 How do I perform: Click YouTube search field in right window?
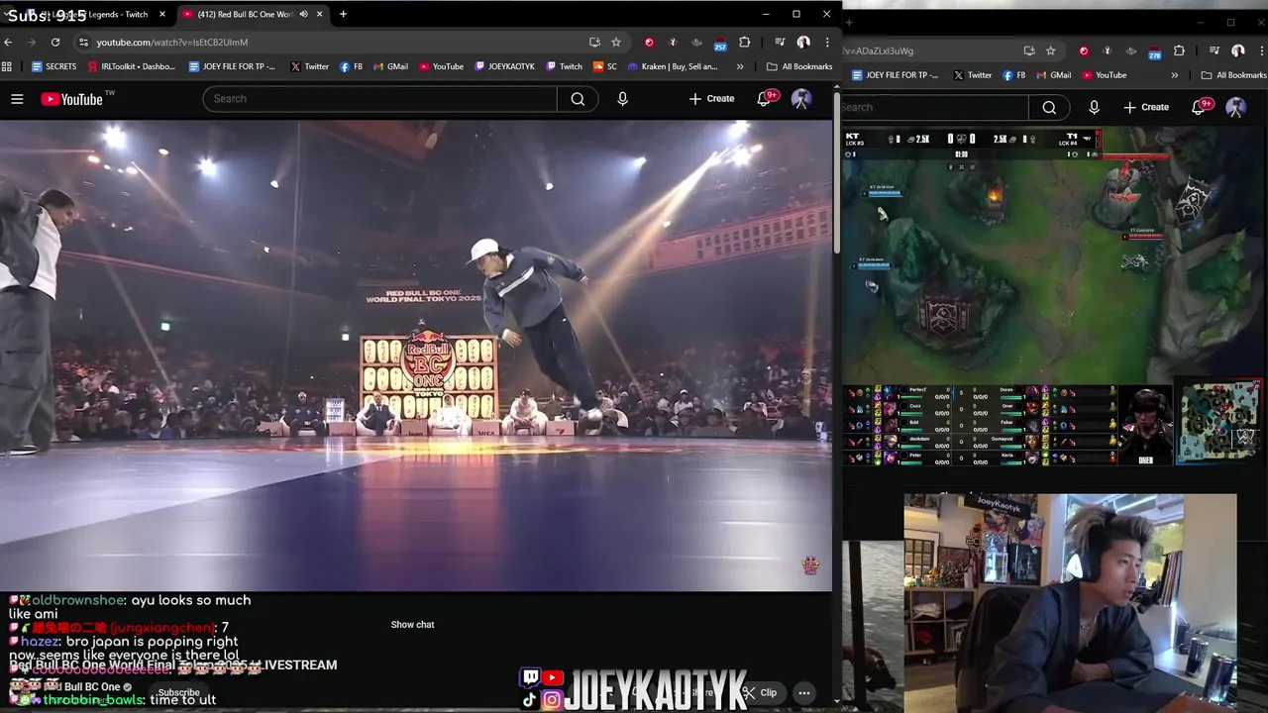[935, 107]
